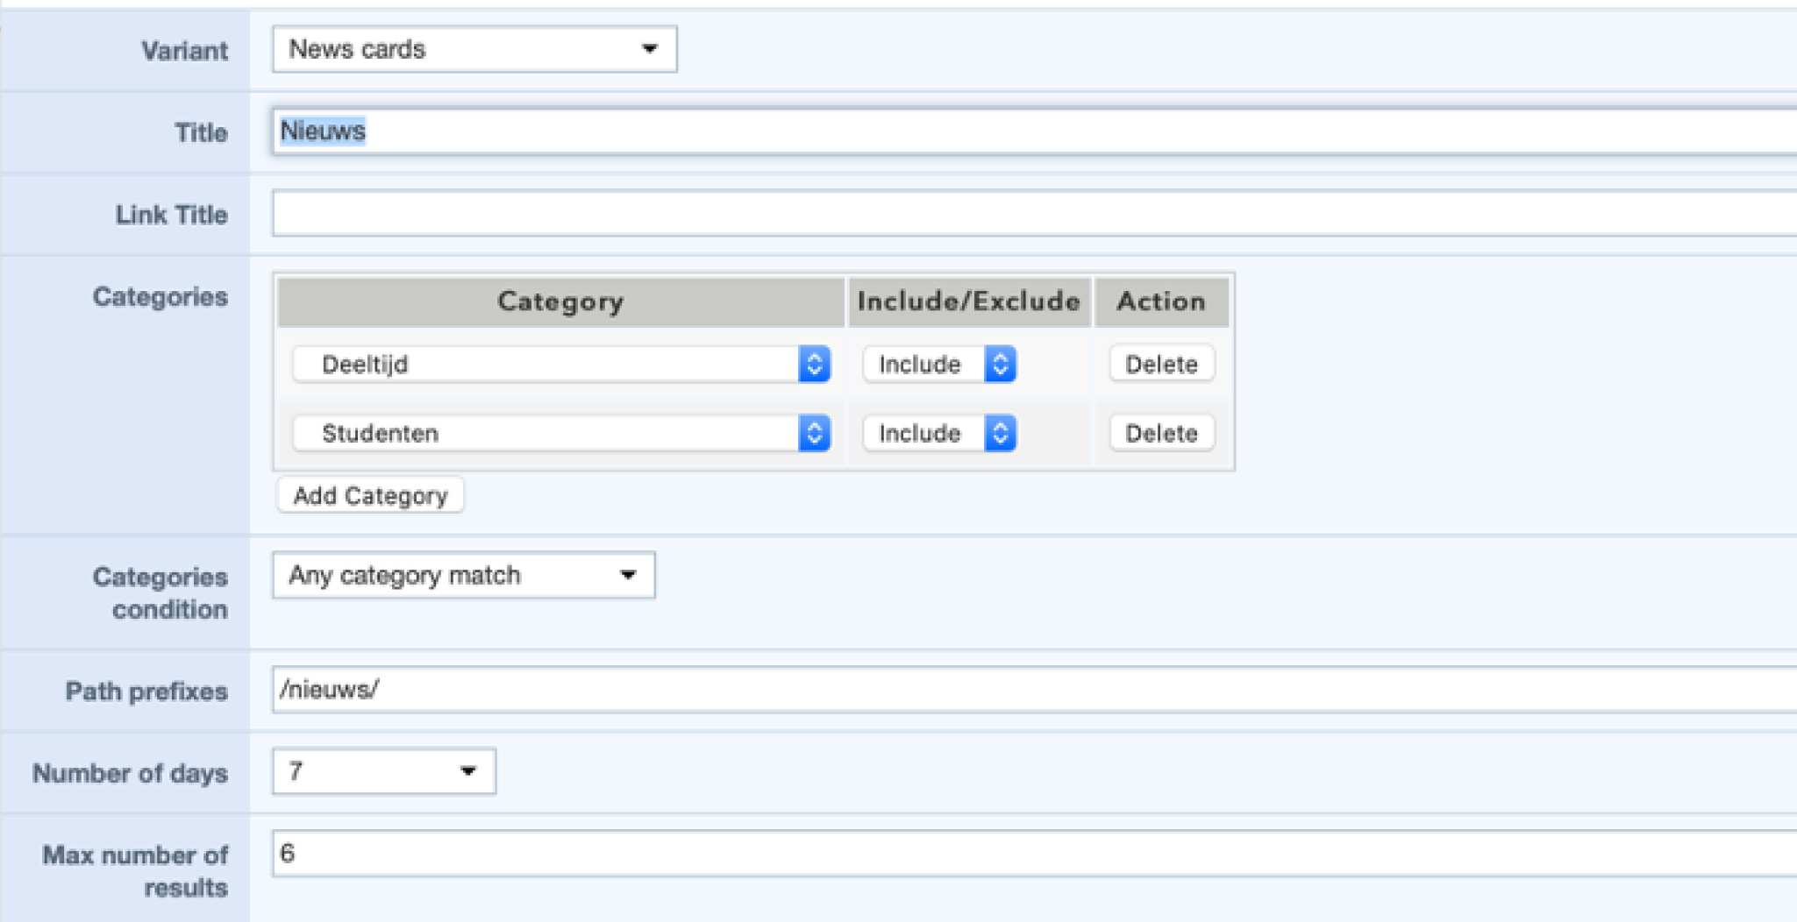
Task: Click the Include/Exclude column header
Action: pos(968,301)
